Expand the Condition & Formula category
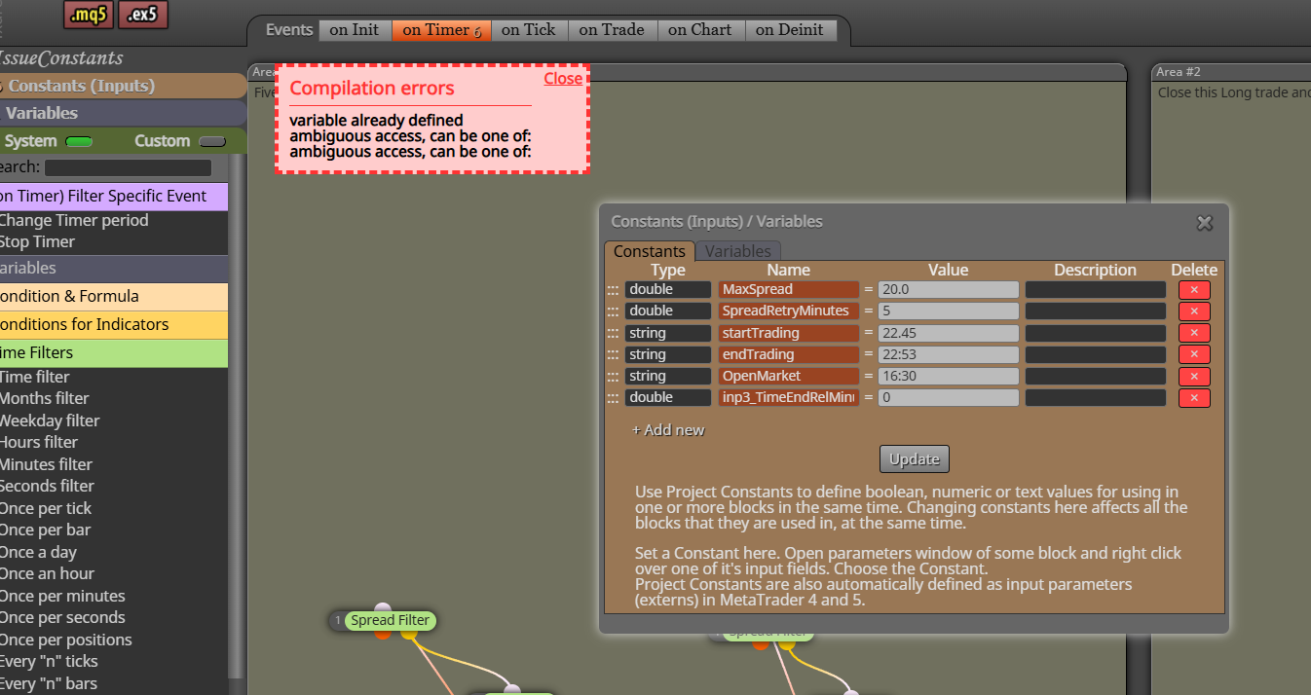1311x695 pixels. click(x=114, y=296)
